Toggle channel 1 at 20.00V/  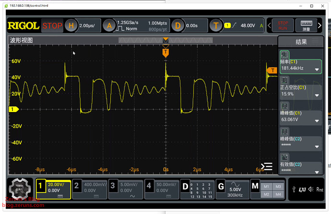[53, 187]
